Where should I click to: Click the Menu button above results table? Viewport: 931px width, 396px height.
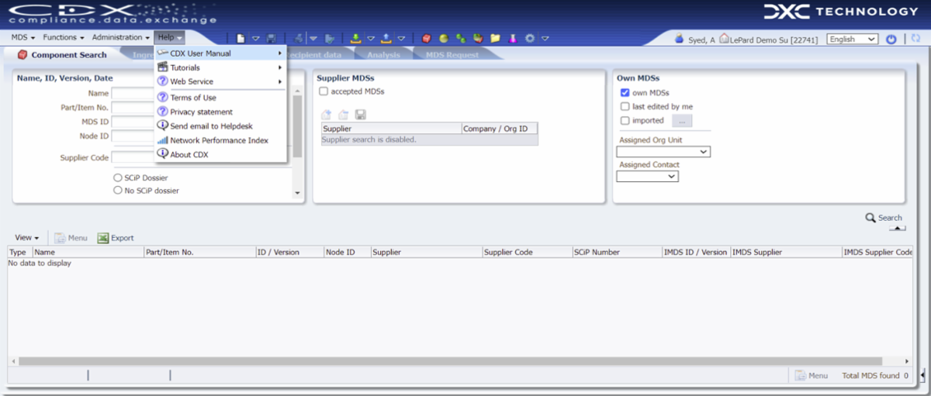click(x=71, y=238)
